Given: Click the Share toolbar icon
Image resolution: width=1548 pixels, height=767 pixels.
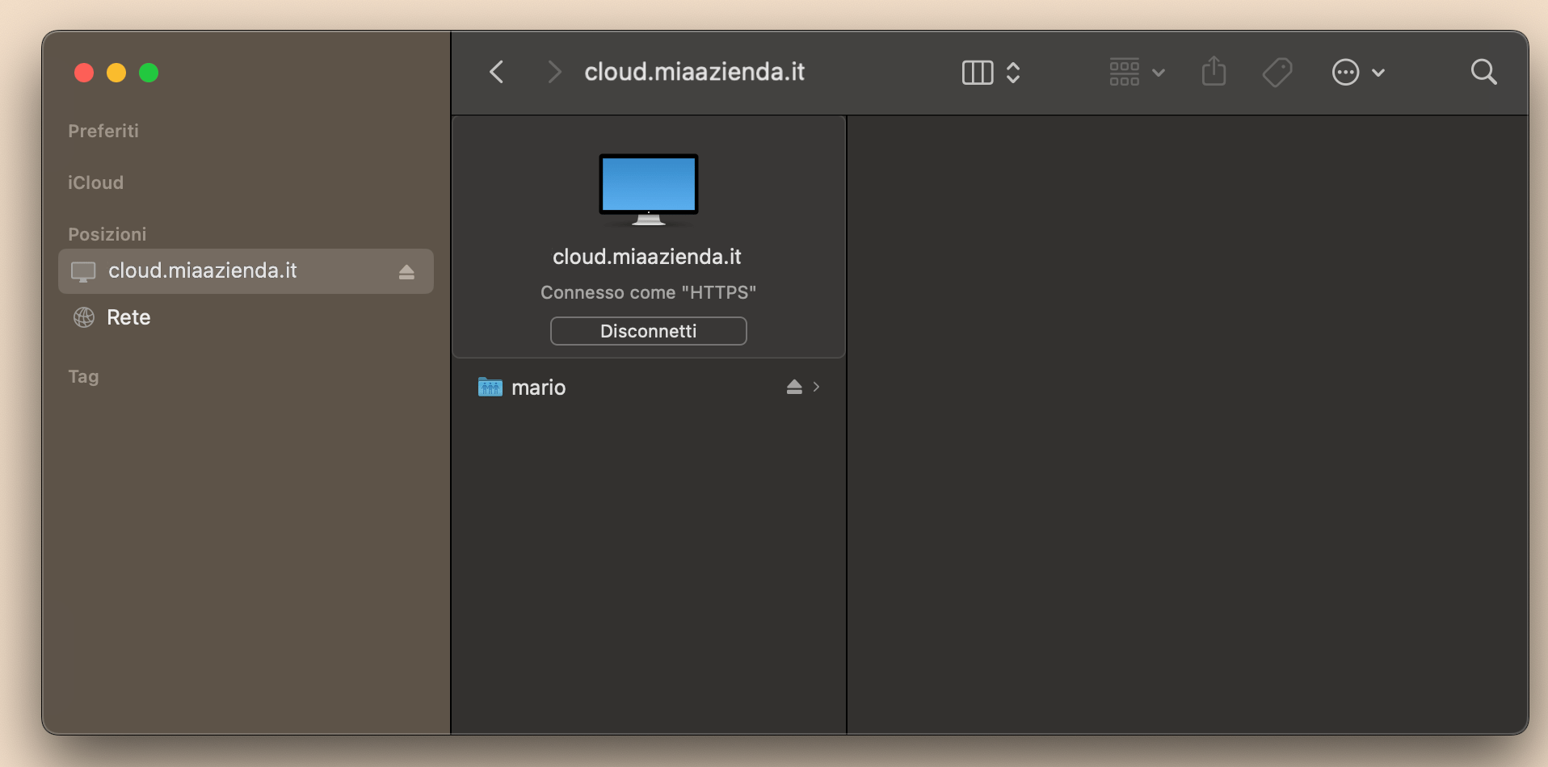Looking at the screenshot, I should 1214,72.
